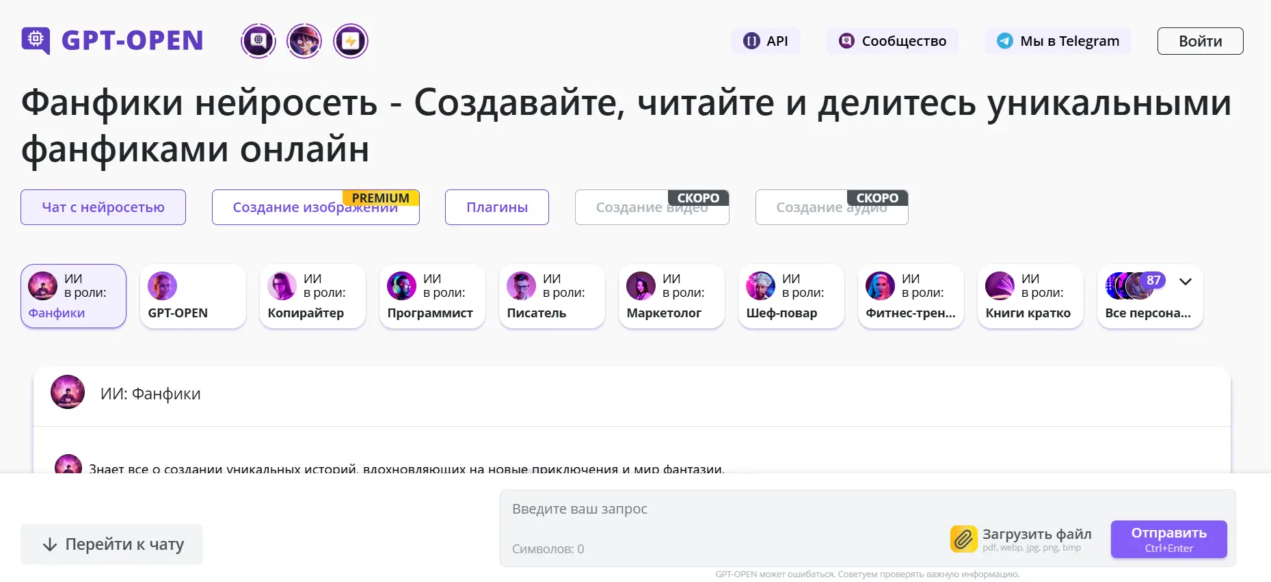Image resolution: width=1271 pixels, height=582 pixels.
Task: Click the paperclip file upload icon
Action: point(963,539)
